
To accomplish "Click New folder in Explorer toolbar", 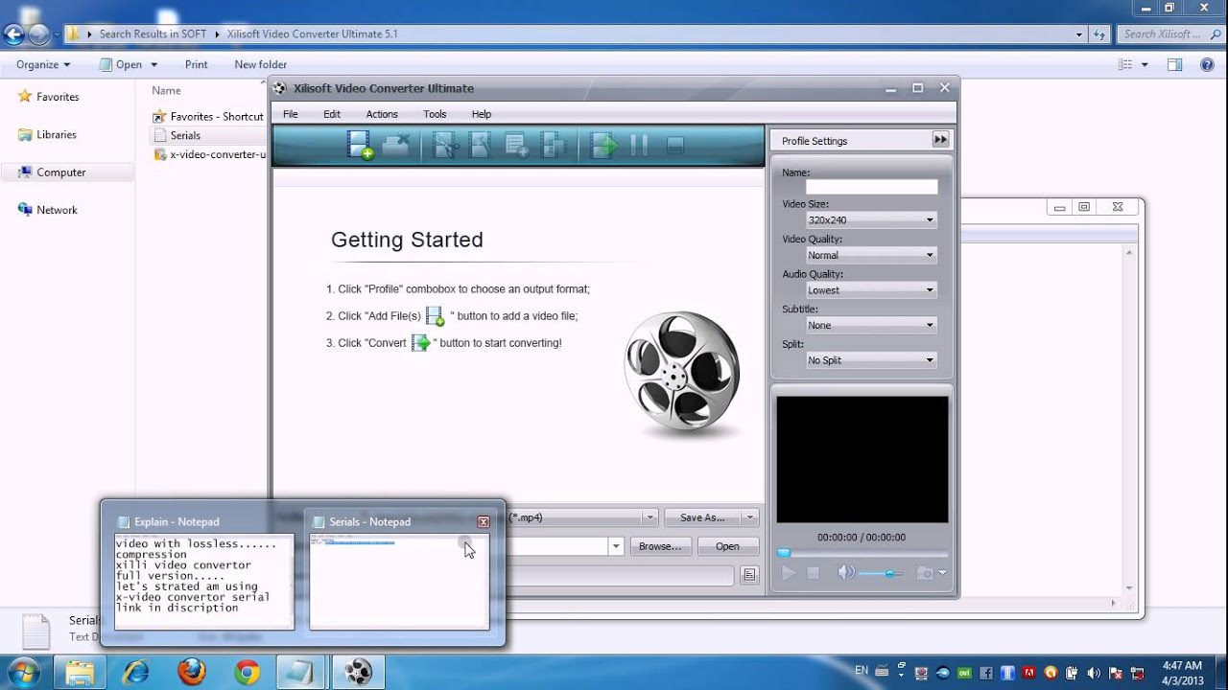I will point(261,64).
